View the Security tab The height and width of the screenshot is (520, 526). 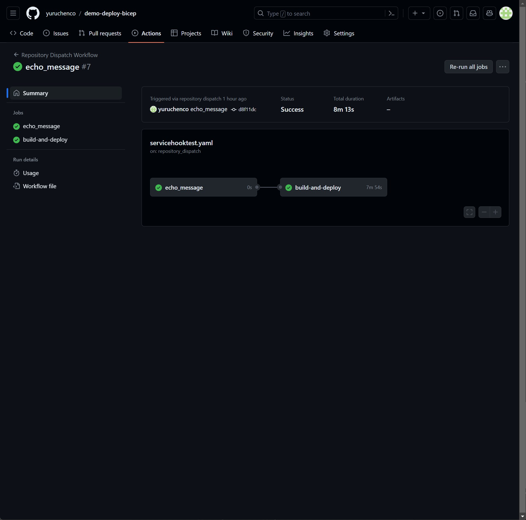pyautogui.click(x=258, y=33)
